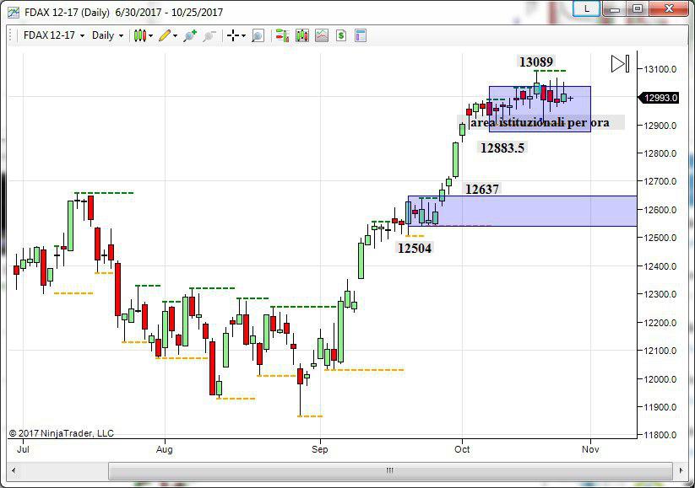Click the '12504' price label
The width and height of the screenshot is (695, 488).
point(415,248)
